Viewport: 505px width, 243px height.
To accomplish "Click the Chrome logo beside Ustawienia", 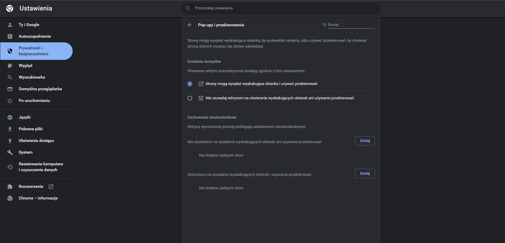I will (10, 8).
